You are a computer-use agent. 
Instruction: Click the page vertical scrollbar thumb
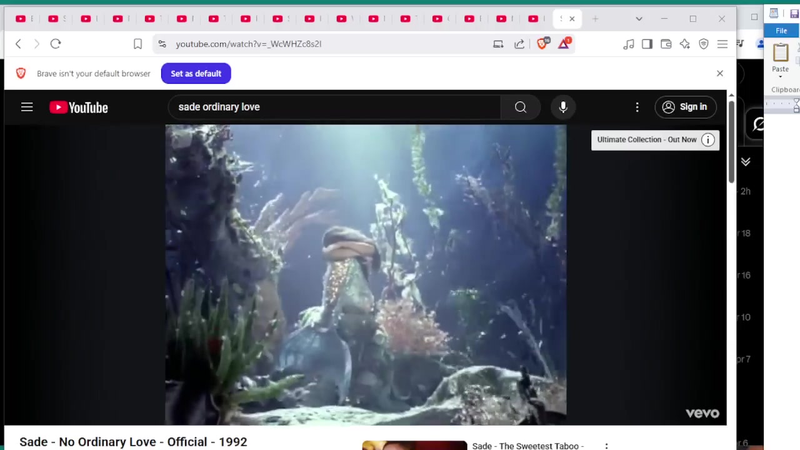click(x=731, y=141)
